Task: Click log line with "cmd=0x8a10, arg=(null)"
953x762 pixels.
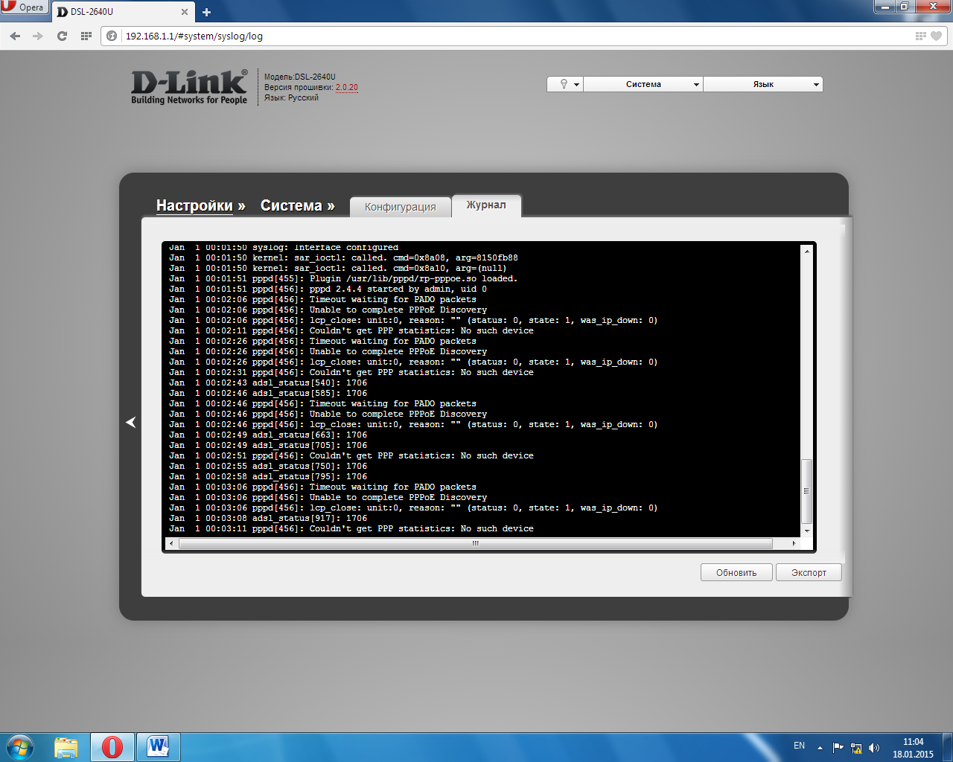Action: [338, 268]
